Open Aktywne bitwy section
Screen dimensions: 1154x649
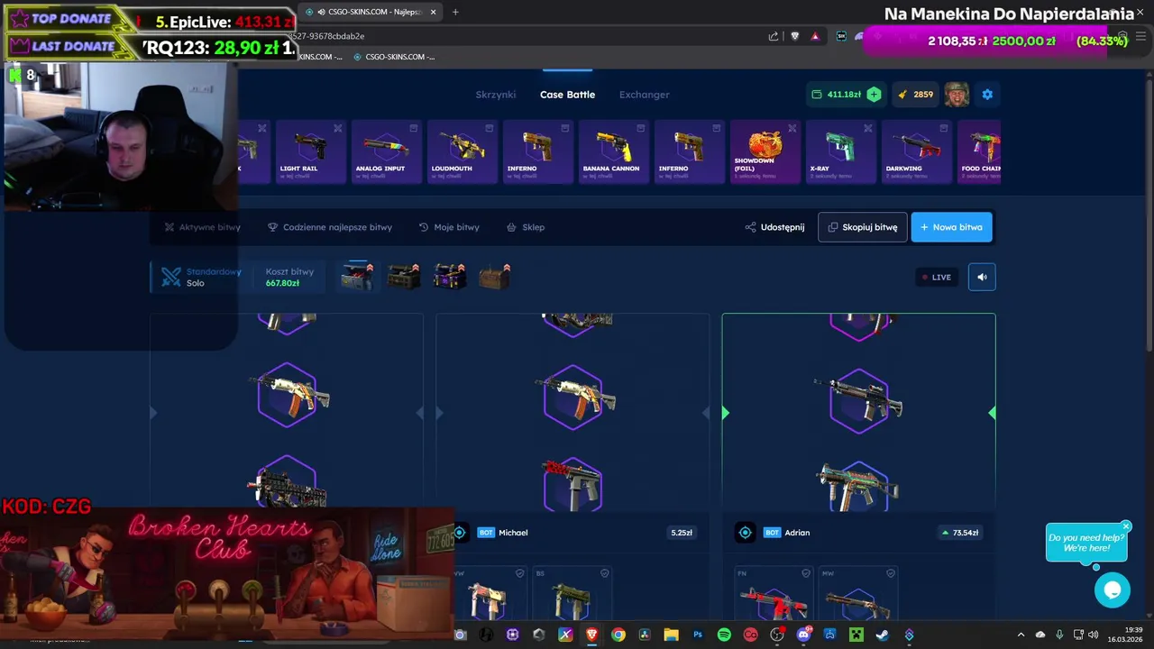point(202,227)
